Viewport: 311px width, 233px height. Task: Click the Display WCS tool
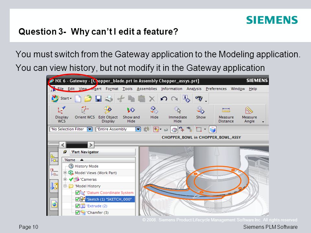click(x=62, y=115)
